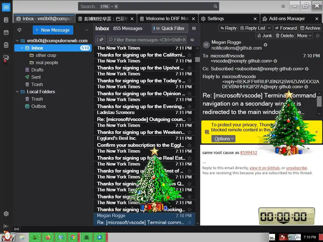Open Firefox from the taskbar

pos(48,238)
